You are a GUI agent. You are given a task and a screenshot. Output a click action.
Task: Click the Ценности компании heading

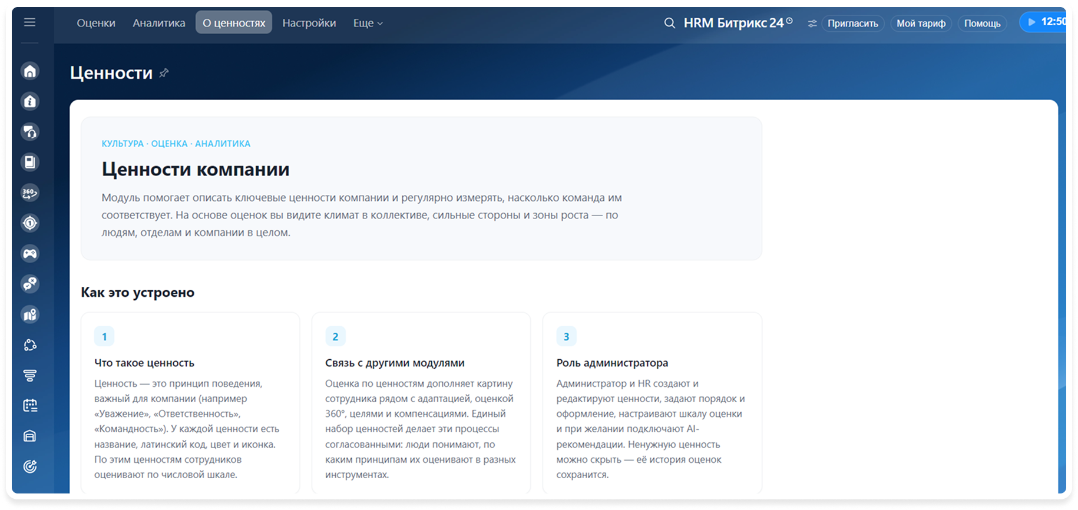tap(196, 170)
